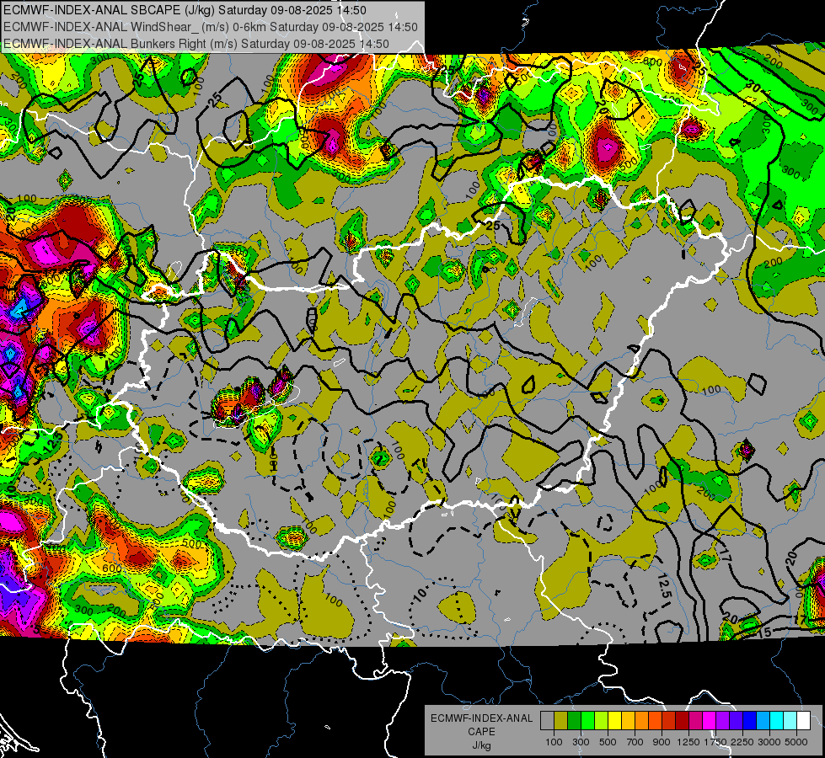Screen dimensions: 825x758
Task: Click the olive legend swatch after 100
Action: (x=561, y=721)
